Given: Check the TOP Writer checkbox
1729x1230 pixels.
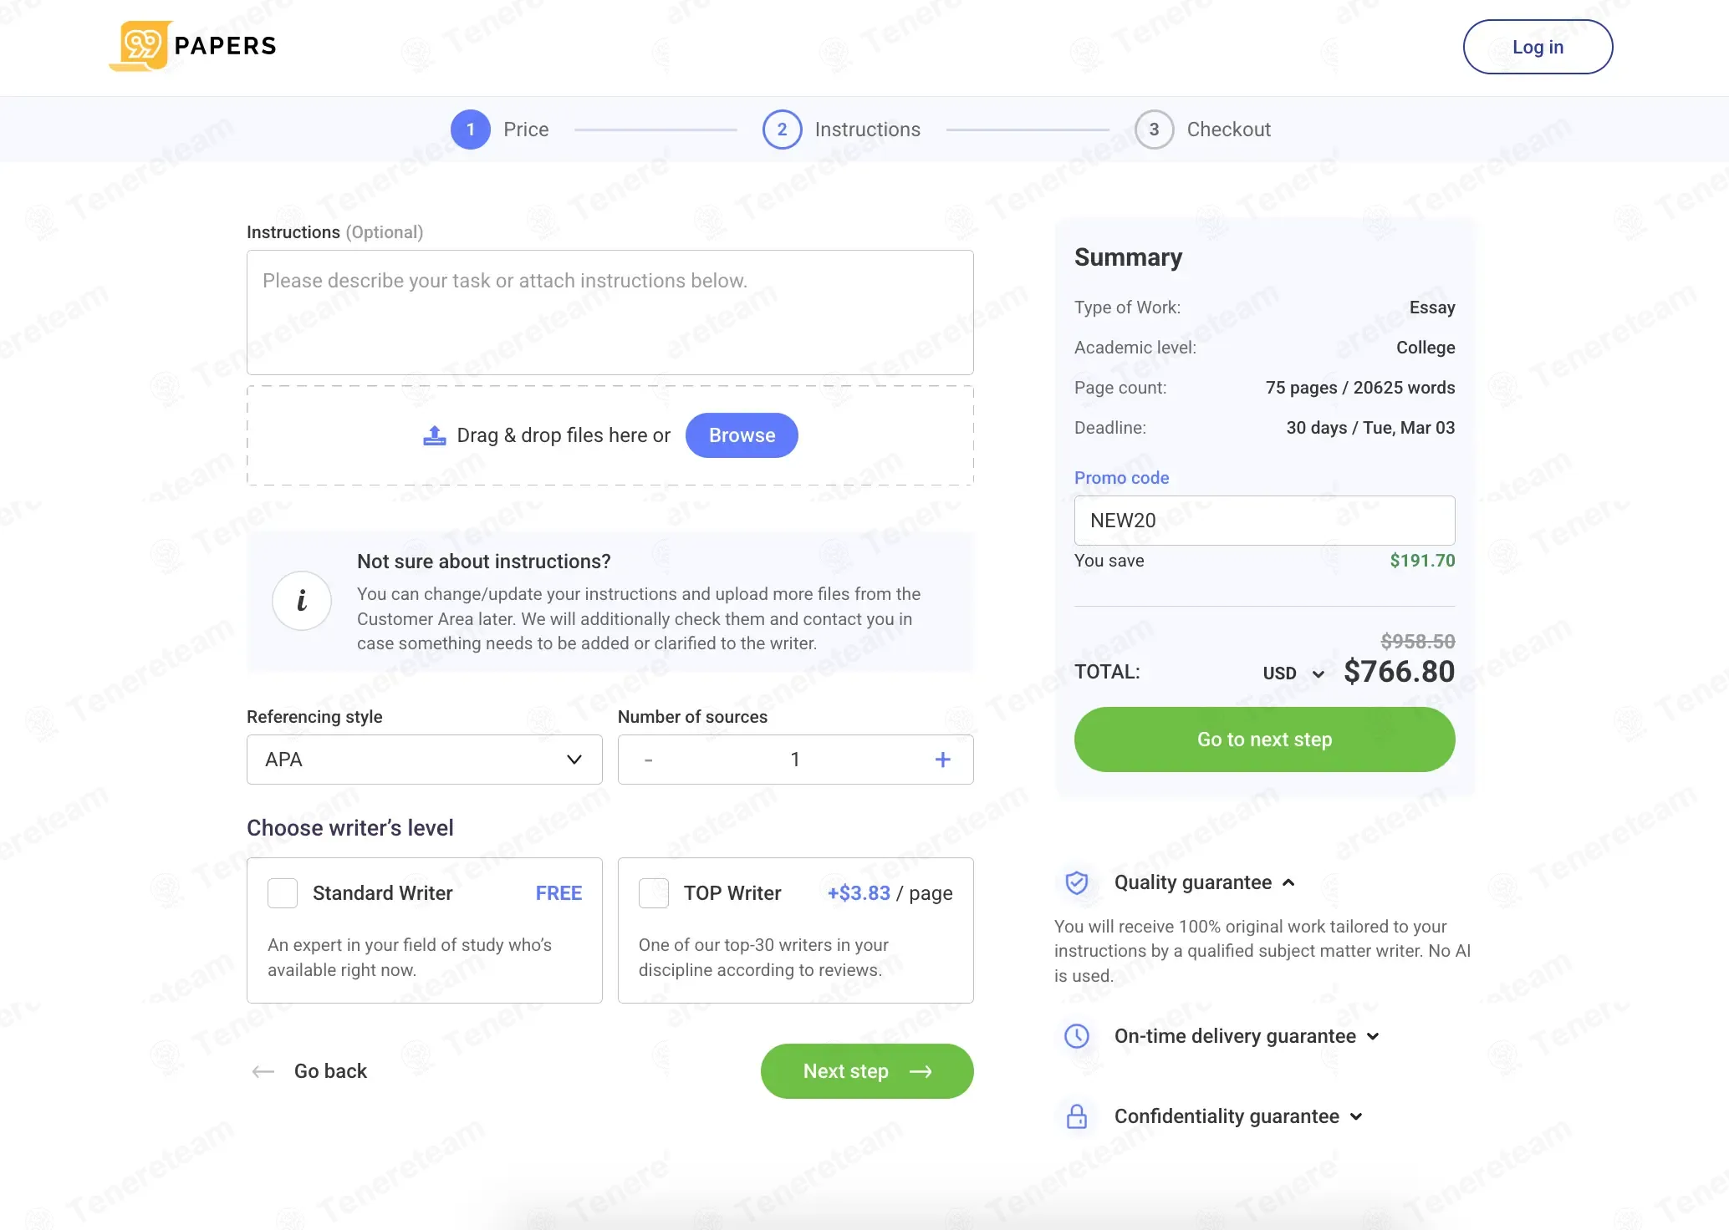Looking at the screenshot, I should click(x=654, y=893).
